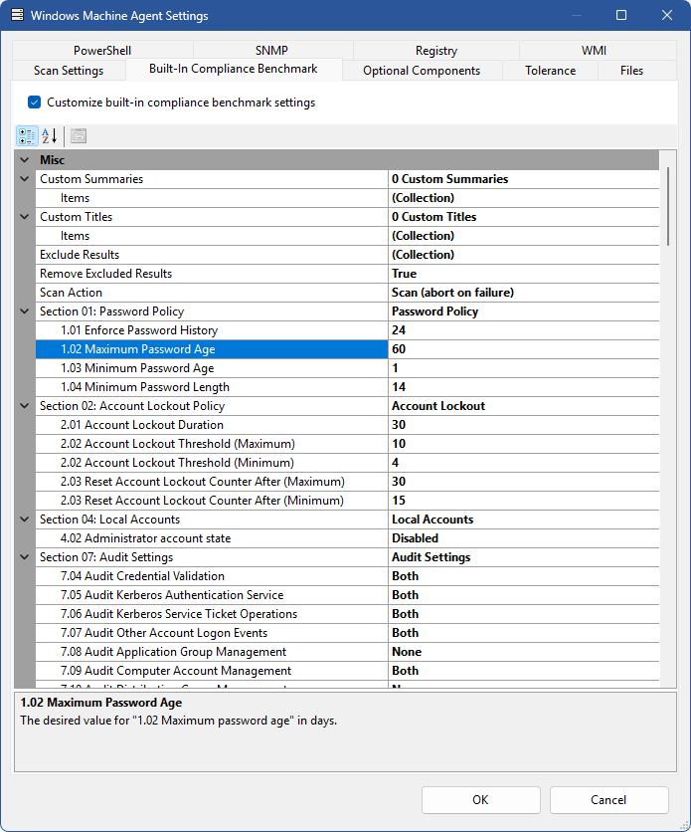691x832 pixels.
Task: Open the Property Pages toolbar icon
Action: point(79,135)
